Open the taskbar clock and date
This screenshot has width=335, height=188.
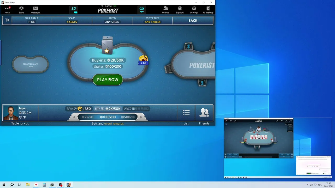click(x=328, y=185)
